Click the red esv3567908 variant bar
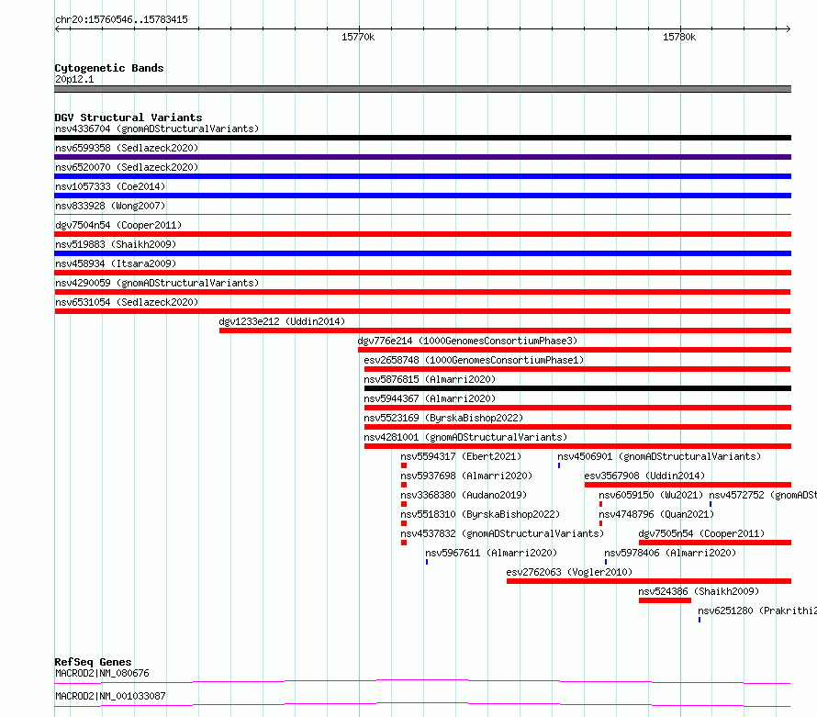 point(688,485)
